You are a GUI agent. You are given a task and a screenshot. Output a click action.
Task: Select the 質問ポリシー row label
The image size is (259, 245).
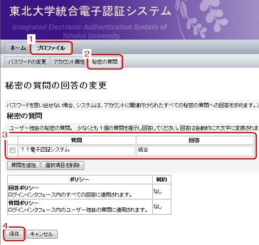pos(24,203)
